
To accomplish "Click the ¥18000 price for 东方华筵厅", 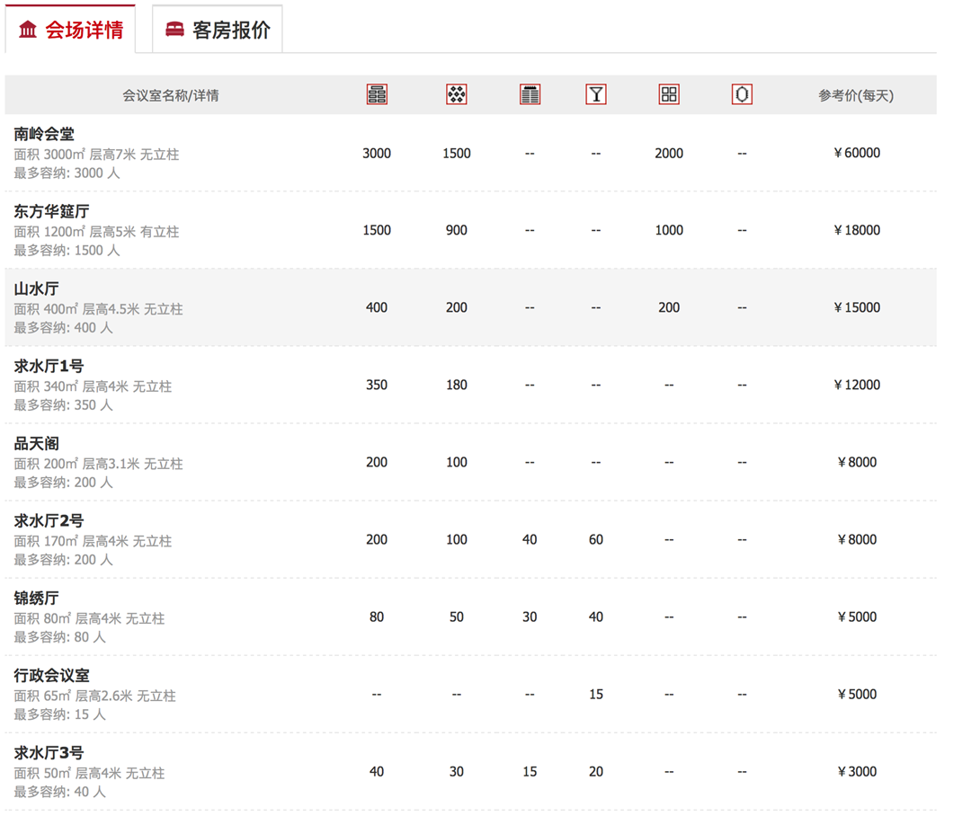I will coord(857,230).
